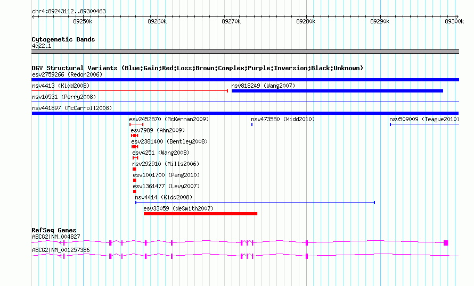The image size is (474, 286).
Task: Open the nsv4413 (Kidd2008) variant label
Action: pos(61,86)
